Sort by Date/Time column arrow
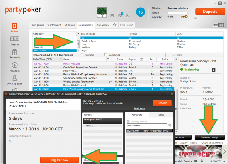The image size is (228, 164). point(61,59)
